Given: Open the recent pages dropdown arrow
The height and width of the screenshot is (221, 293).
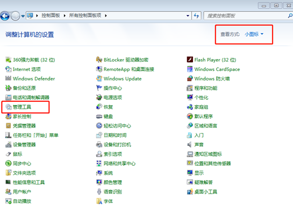Looking at the screenshot, I should 23,16.
